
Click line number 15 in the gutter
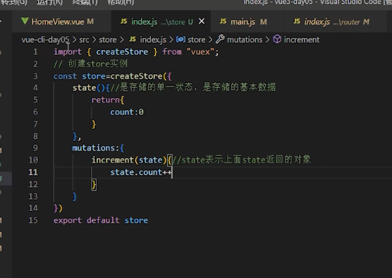coord(33,221)
